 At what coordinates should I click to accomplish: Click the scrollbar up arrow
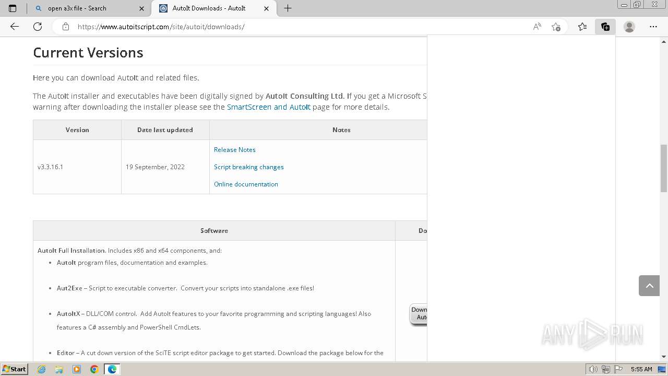(664, 42)
